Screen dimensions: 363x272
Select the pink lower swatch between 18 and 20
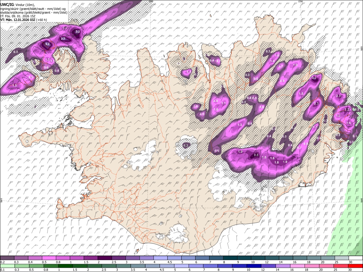312,266
